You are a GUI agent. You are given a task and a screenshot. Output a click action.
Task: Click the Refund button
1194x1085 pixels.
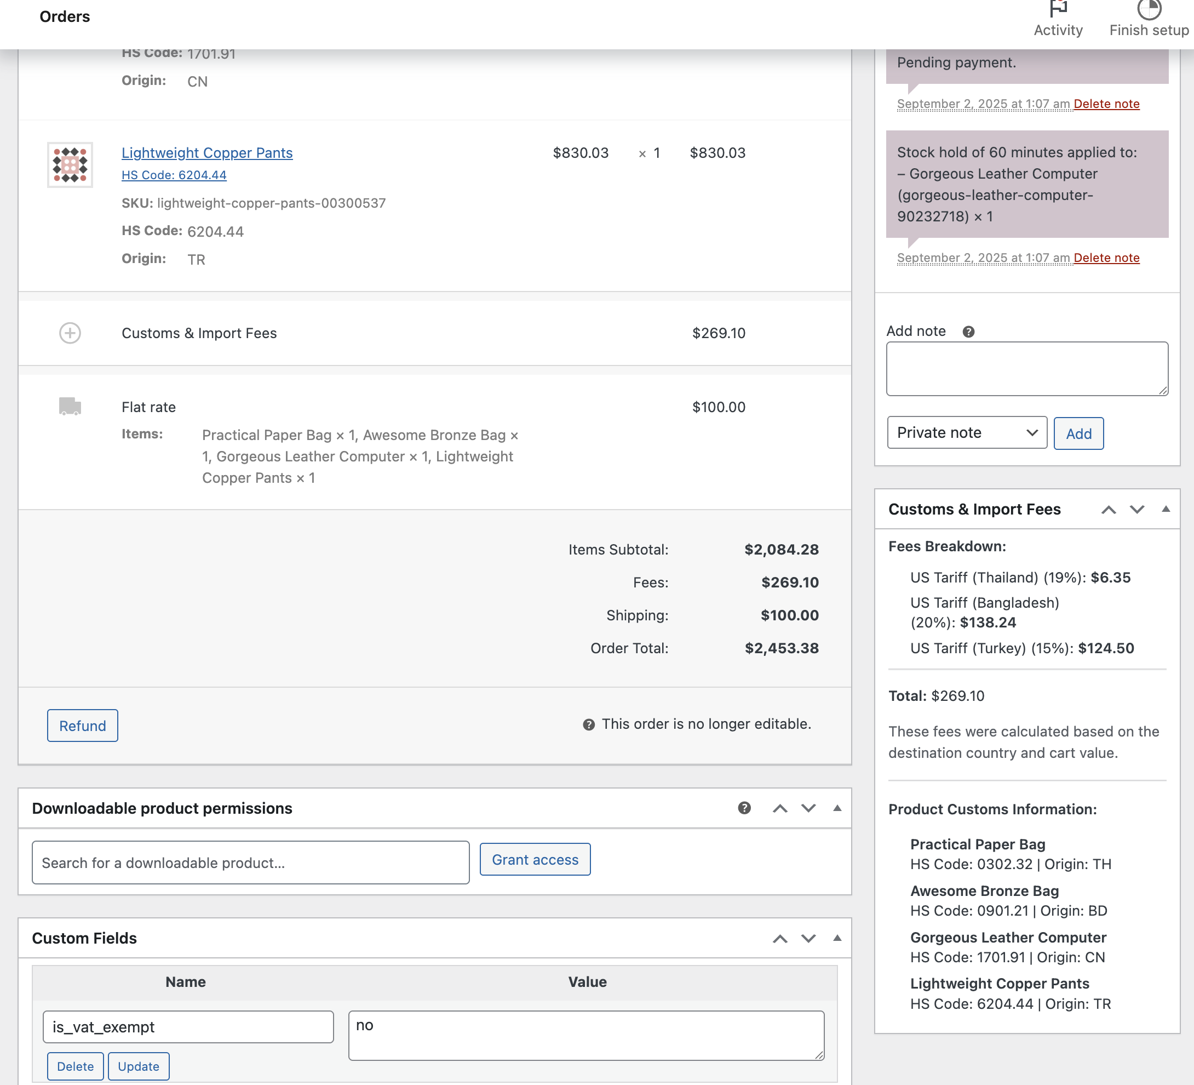(82, 726)
